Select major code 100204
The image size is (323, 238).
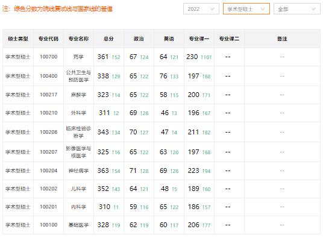pos(48,171)
